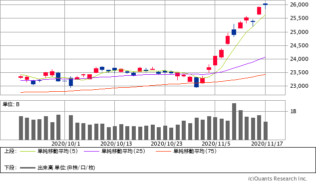The width and height of the screenshot is (316, 186).
Task: Click the last volume bar at 2020/11/17
Action: coord(266,131)
